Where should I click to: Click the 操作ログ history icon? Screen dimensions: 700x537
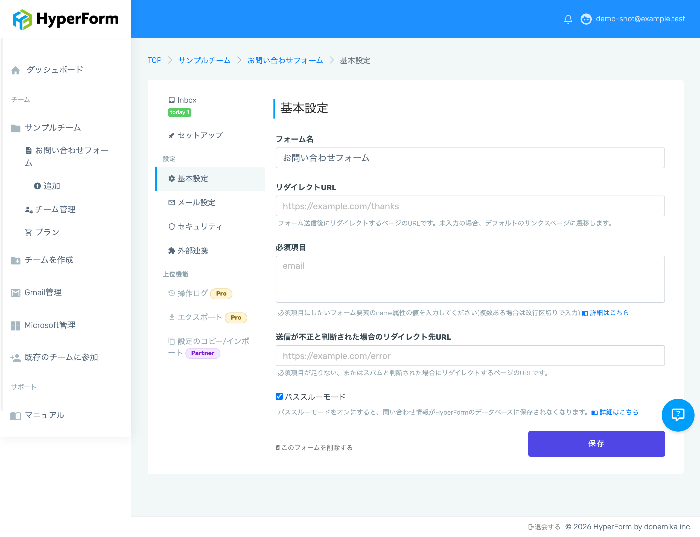tap(171, 293)
